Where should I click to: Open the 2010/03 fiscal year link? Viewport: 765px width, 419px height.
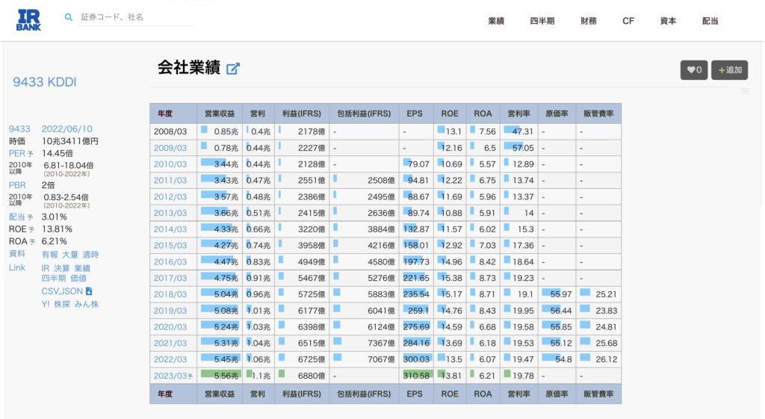point(170,164)
